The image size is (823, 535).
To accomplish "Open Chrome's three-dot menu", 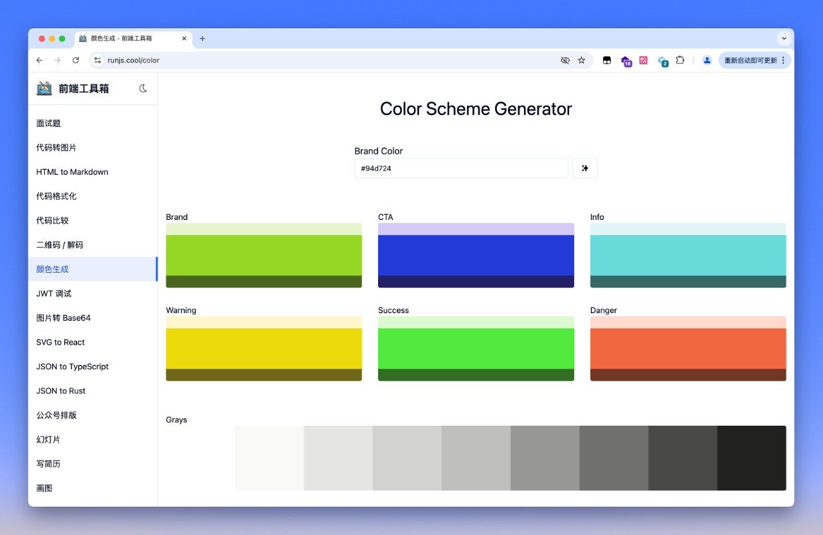I will point(783,60).
